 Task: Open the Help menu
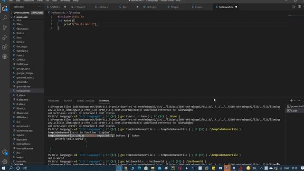tap(76, 1)
